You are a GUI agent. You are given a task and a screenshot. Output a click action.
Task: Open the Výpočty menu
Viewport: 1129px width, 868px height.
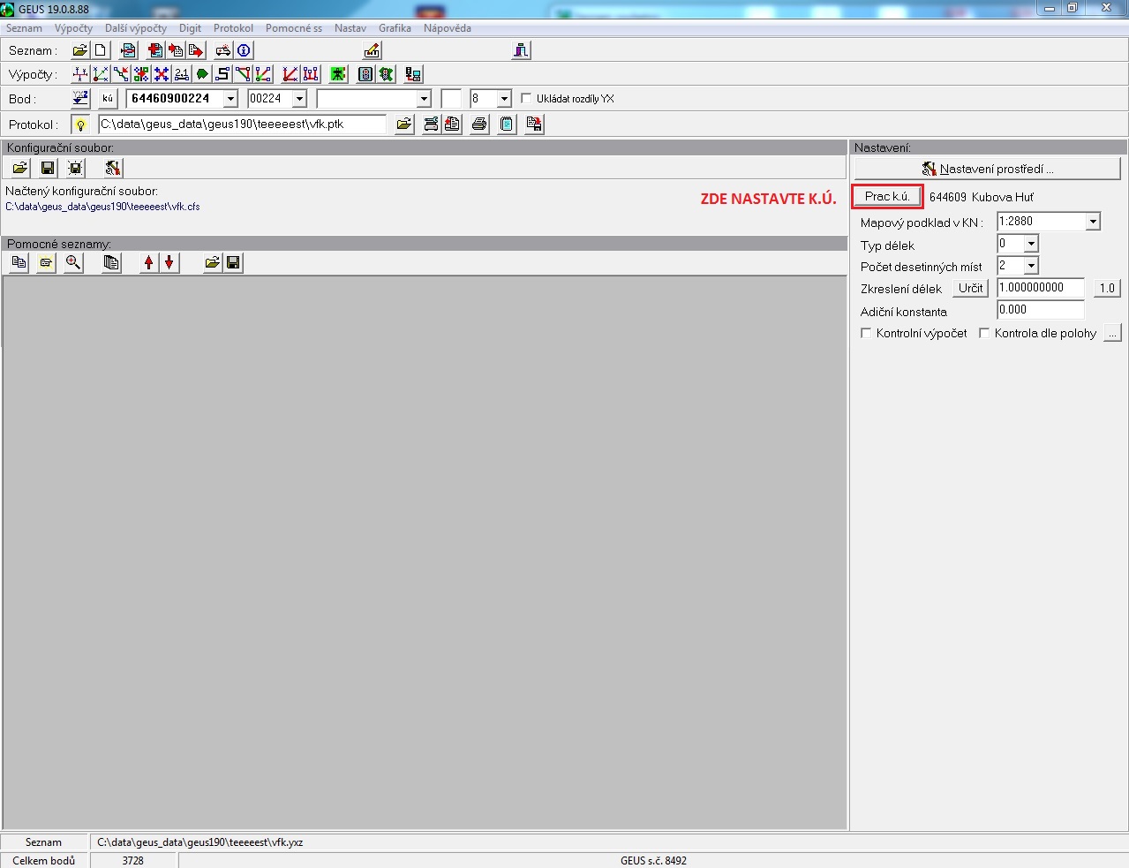[x=73, y=28]
